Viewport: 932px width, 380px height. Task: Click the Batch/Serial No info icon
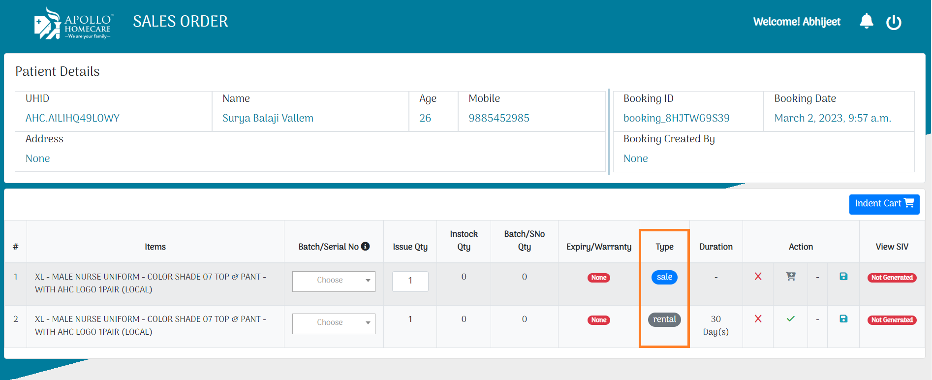point(365,246)
